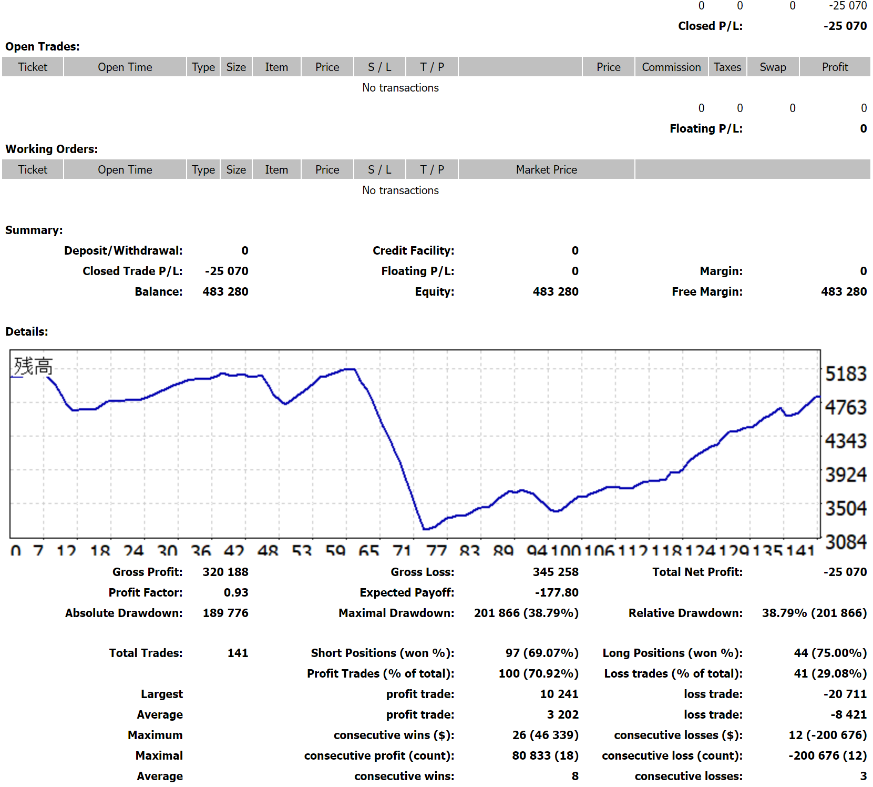Click Expected Payoff value -177.80
Viewport: 873px width, 787px height.
[x=557, y=592]
